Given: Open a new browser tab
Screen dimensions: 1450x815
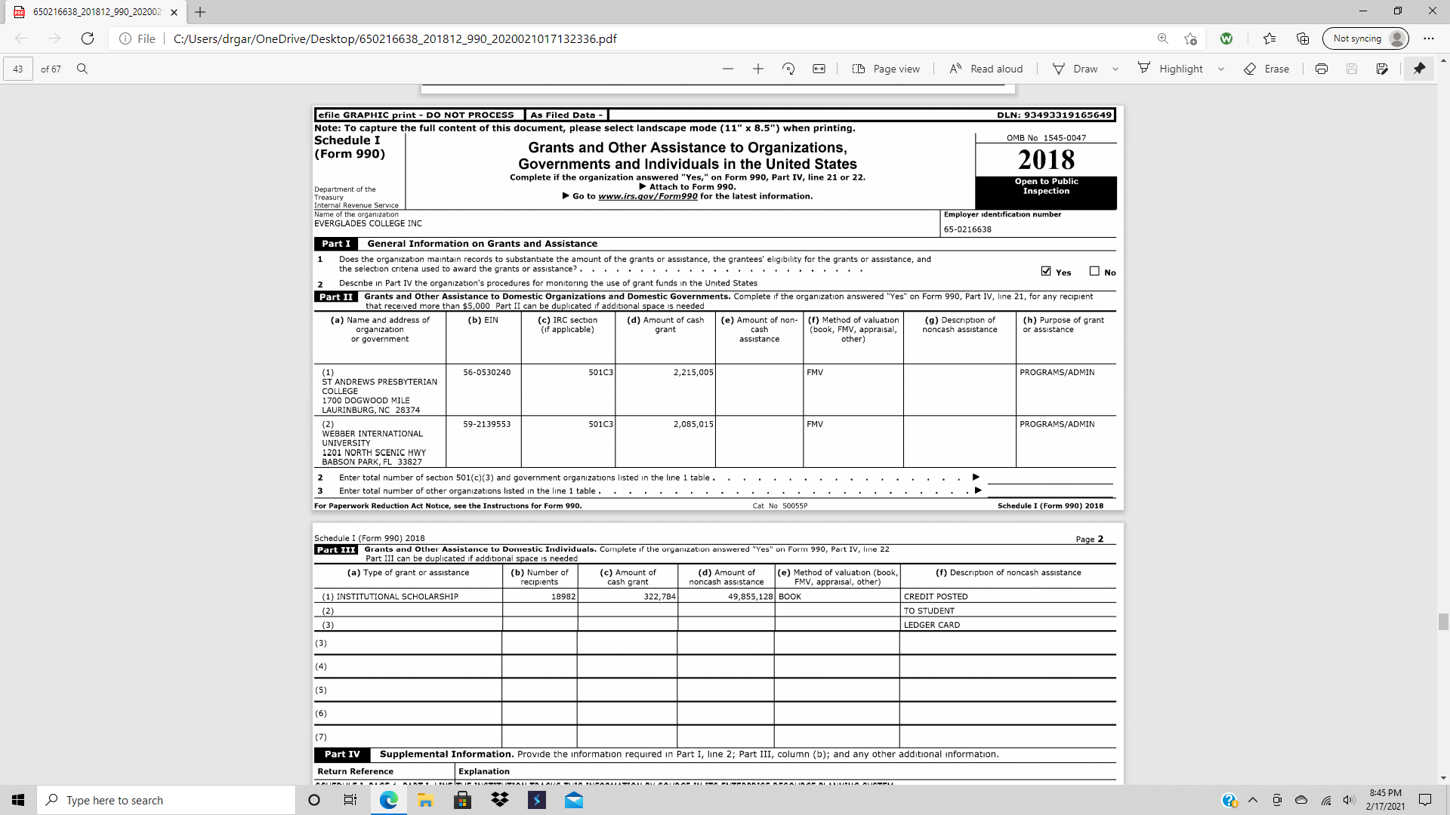Looking at the screenshot, I should click(200, 12).
